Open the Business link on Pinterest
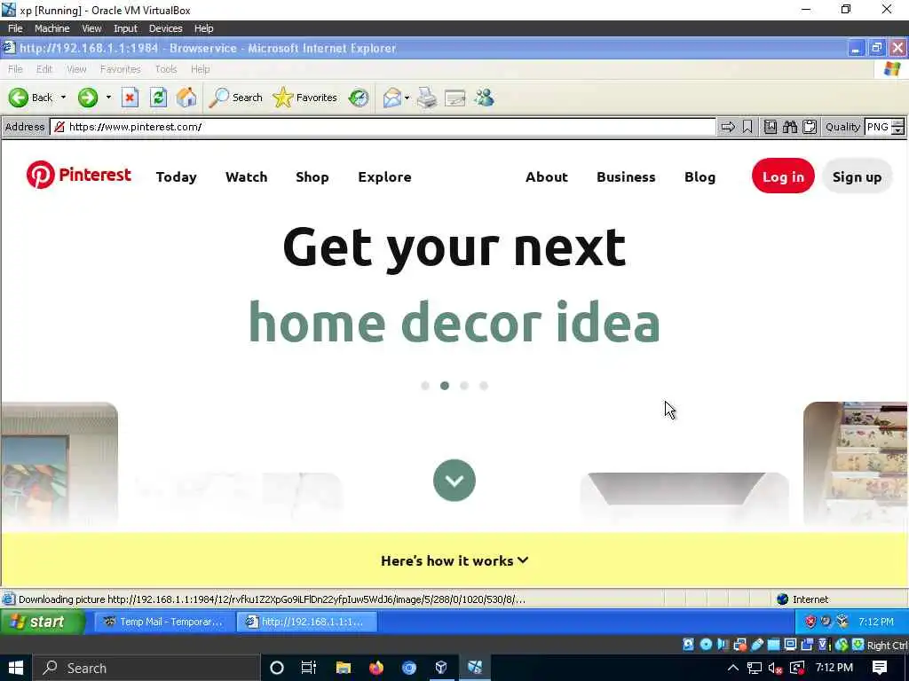Screen dimensions: 909x681 pyautogui.click(x=626, y=176)
